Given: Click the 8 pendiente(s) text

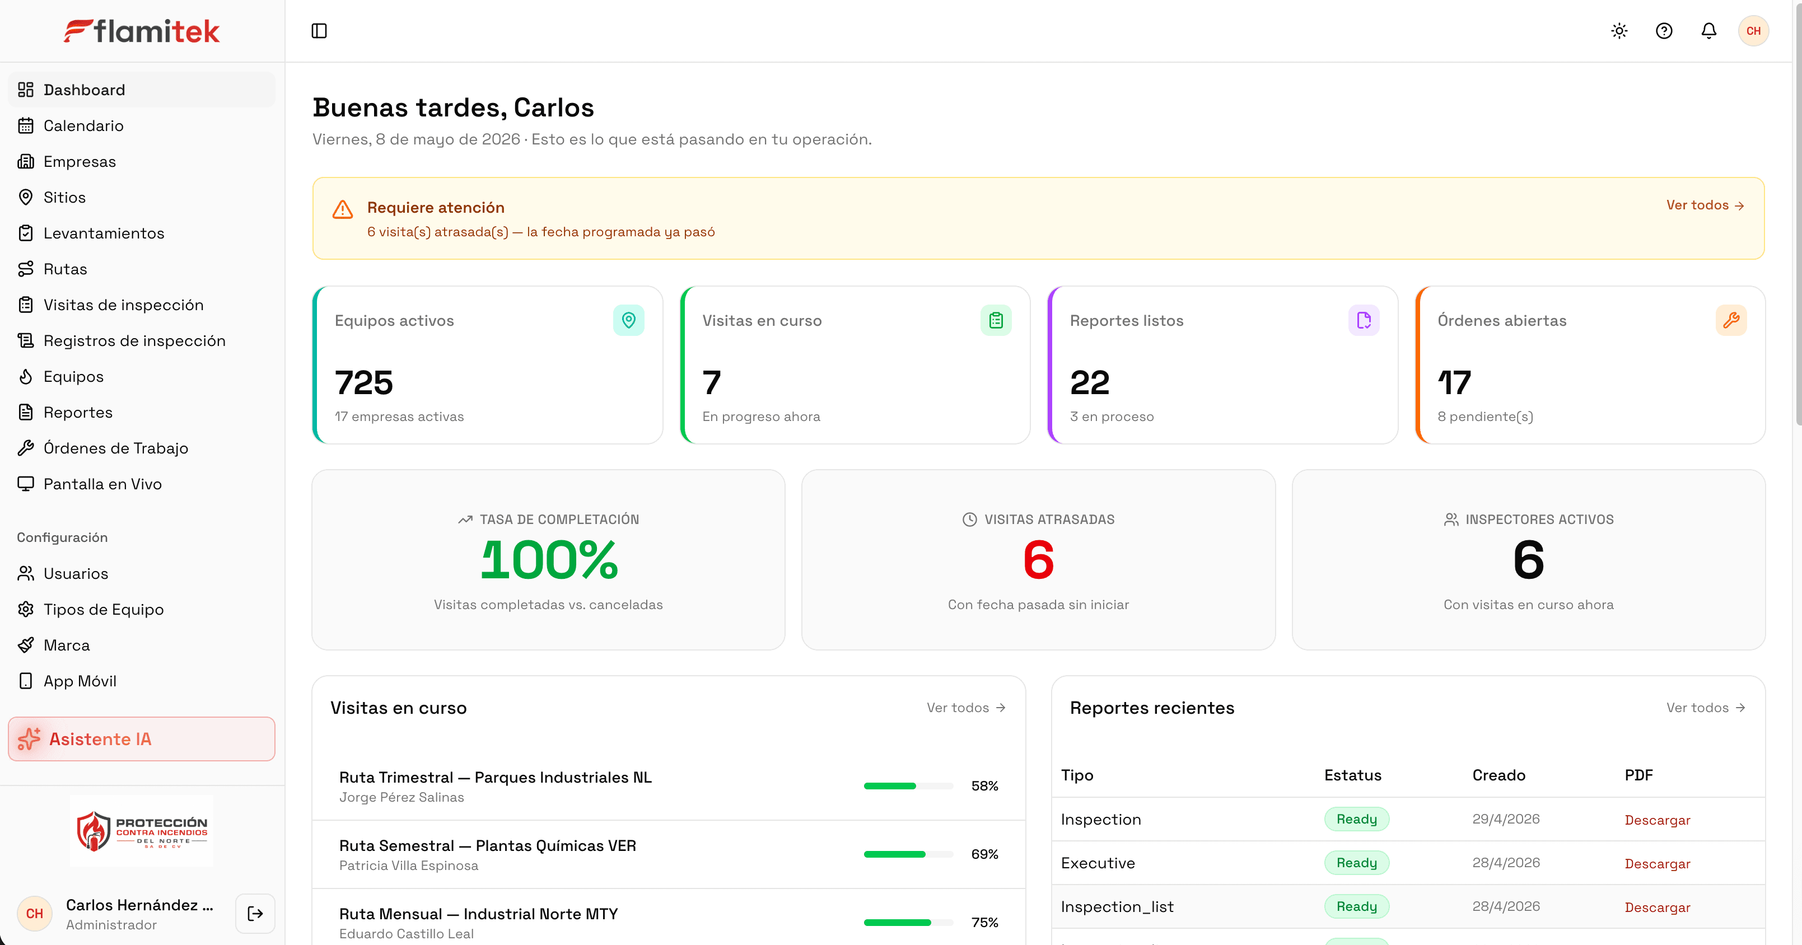Looking at the screenshot, I should tap(1485, 416).
